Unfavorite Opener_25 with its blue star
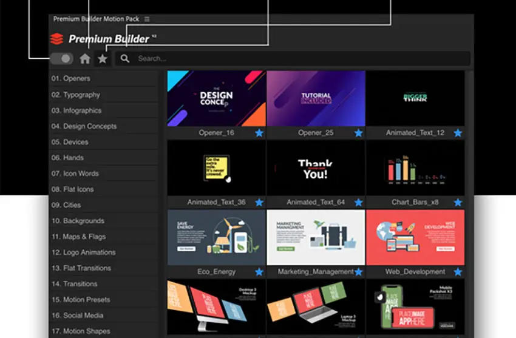This screenshot has width=516, height=338. pos(359,133)
